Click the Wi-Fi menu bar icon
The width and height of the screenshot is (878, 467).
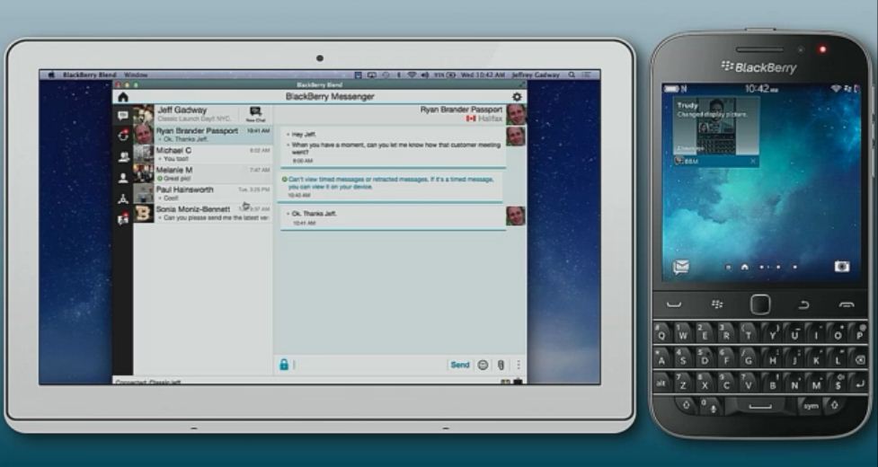pos(412,75)
